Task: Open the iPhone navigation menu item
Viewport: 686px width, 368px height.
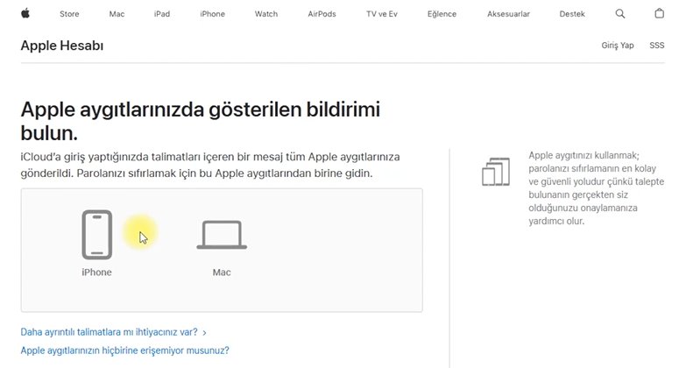Action: coord(212,14)
